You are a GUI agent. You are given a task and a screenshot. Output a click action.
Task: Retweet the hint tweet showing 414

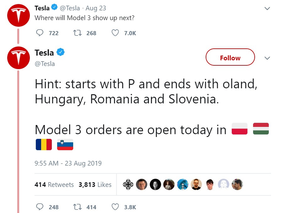point(76,207)
